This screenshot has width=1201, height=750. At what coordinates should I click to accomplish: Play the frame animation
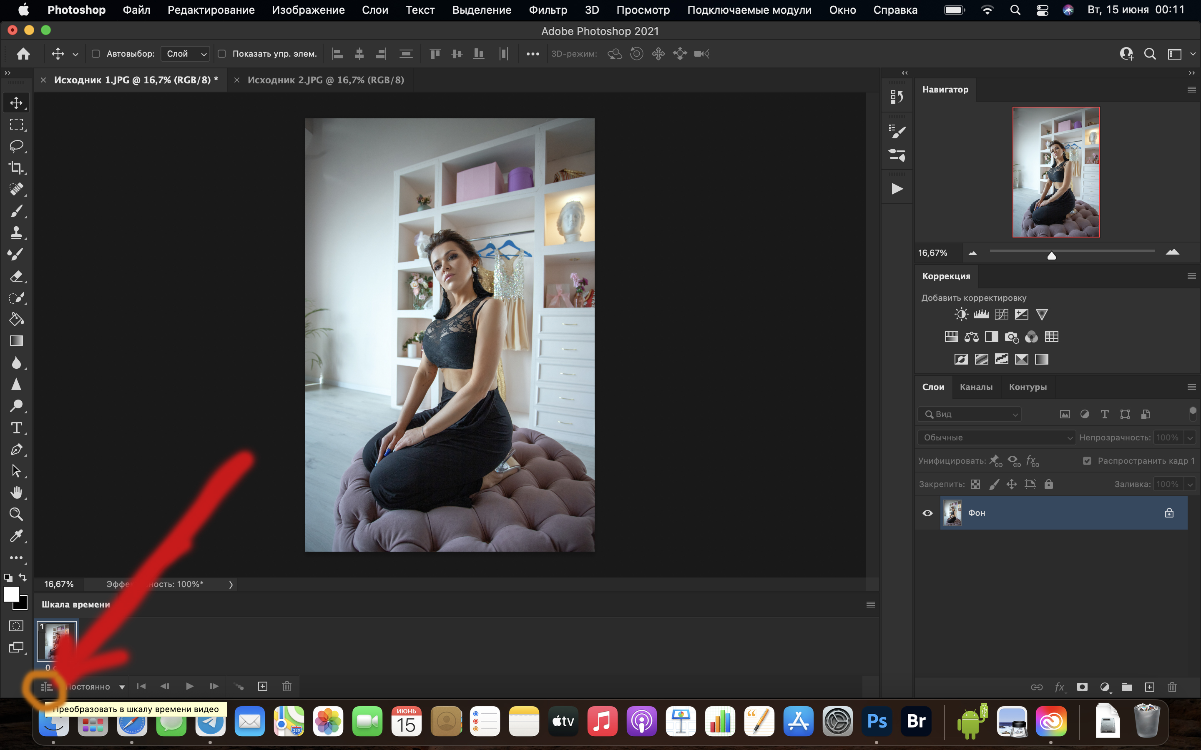pyautogui.click(x=189, y=686)
